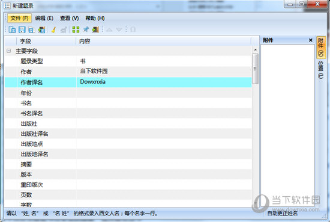Click the 书 value of 题录类型
The width and height of the screenshot is (330, 222).
click(x=83, y=61)
